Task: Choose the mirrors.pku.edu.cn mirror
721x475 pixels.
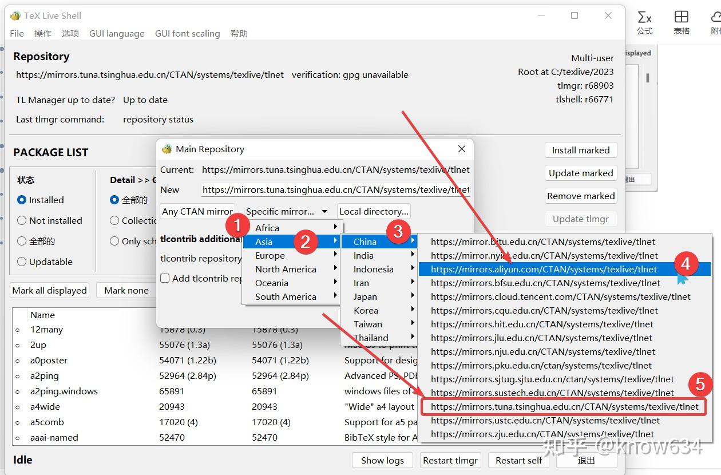Action: [x=564, y=365]
